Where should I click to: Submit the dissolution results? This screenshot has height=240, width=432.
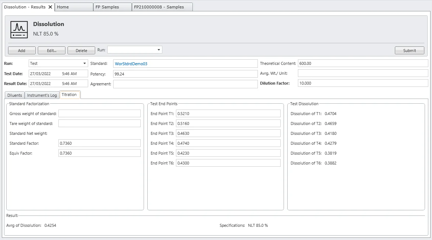point(409,51)
